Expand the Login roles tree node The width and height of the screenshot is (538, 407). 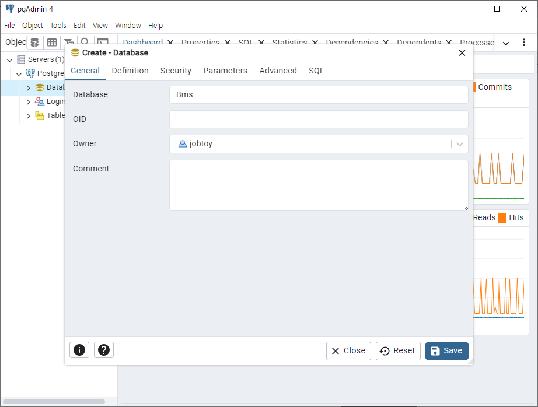click(28, 102)
